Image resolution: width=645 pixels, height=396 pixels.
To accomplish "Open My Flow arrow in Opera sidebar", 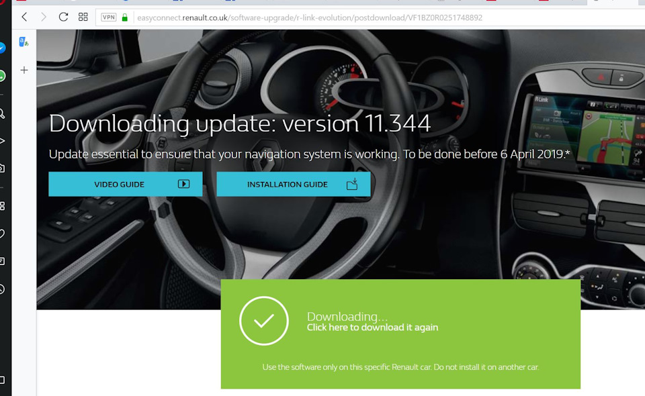I will point(2,141).
